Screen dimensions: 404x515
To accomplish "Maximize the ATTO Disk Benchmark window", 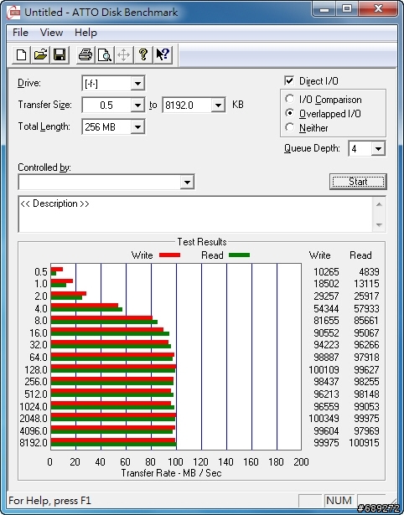I will pos(347,9).
